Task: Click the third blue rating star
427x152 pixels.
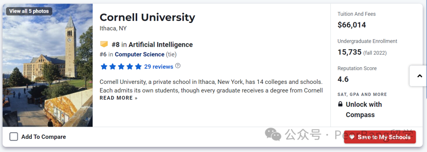Action: point(121,66)
